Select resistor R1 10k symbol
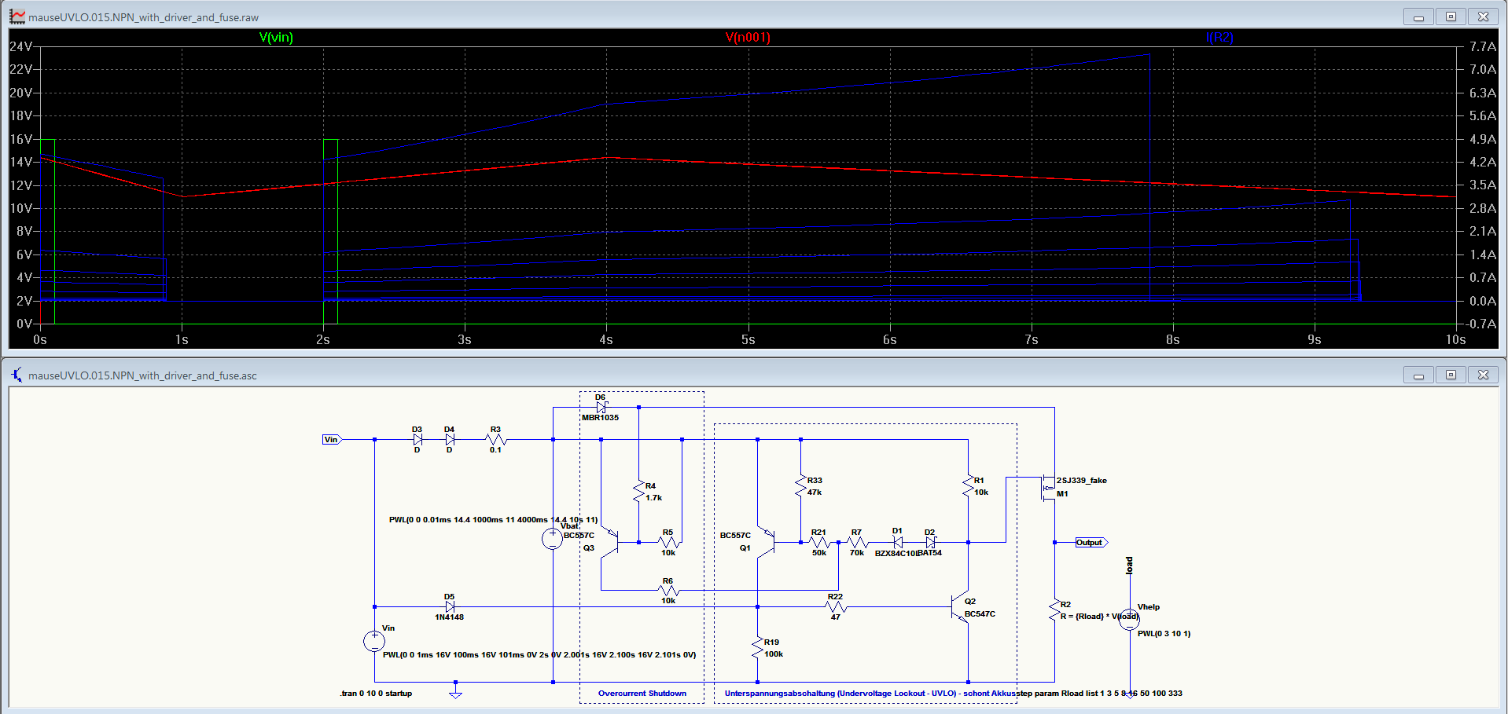Image resolution: width=1508 pixels, height=714 pixels. (x=968, y=486)
